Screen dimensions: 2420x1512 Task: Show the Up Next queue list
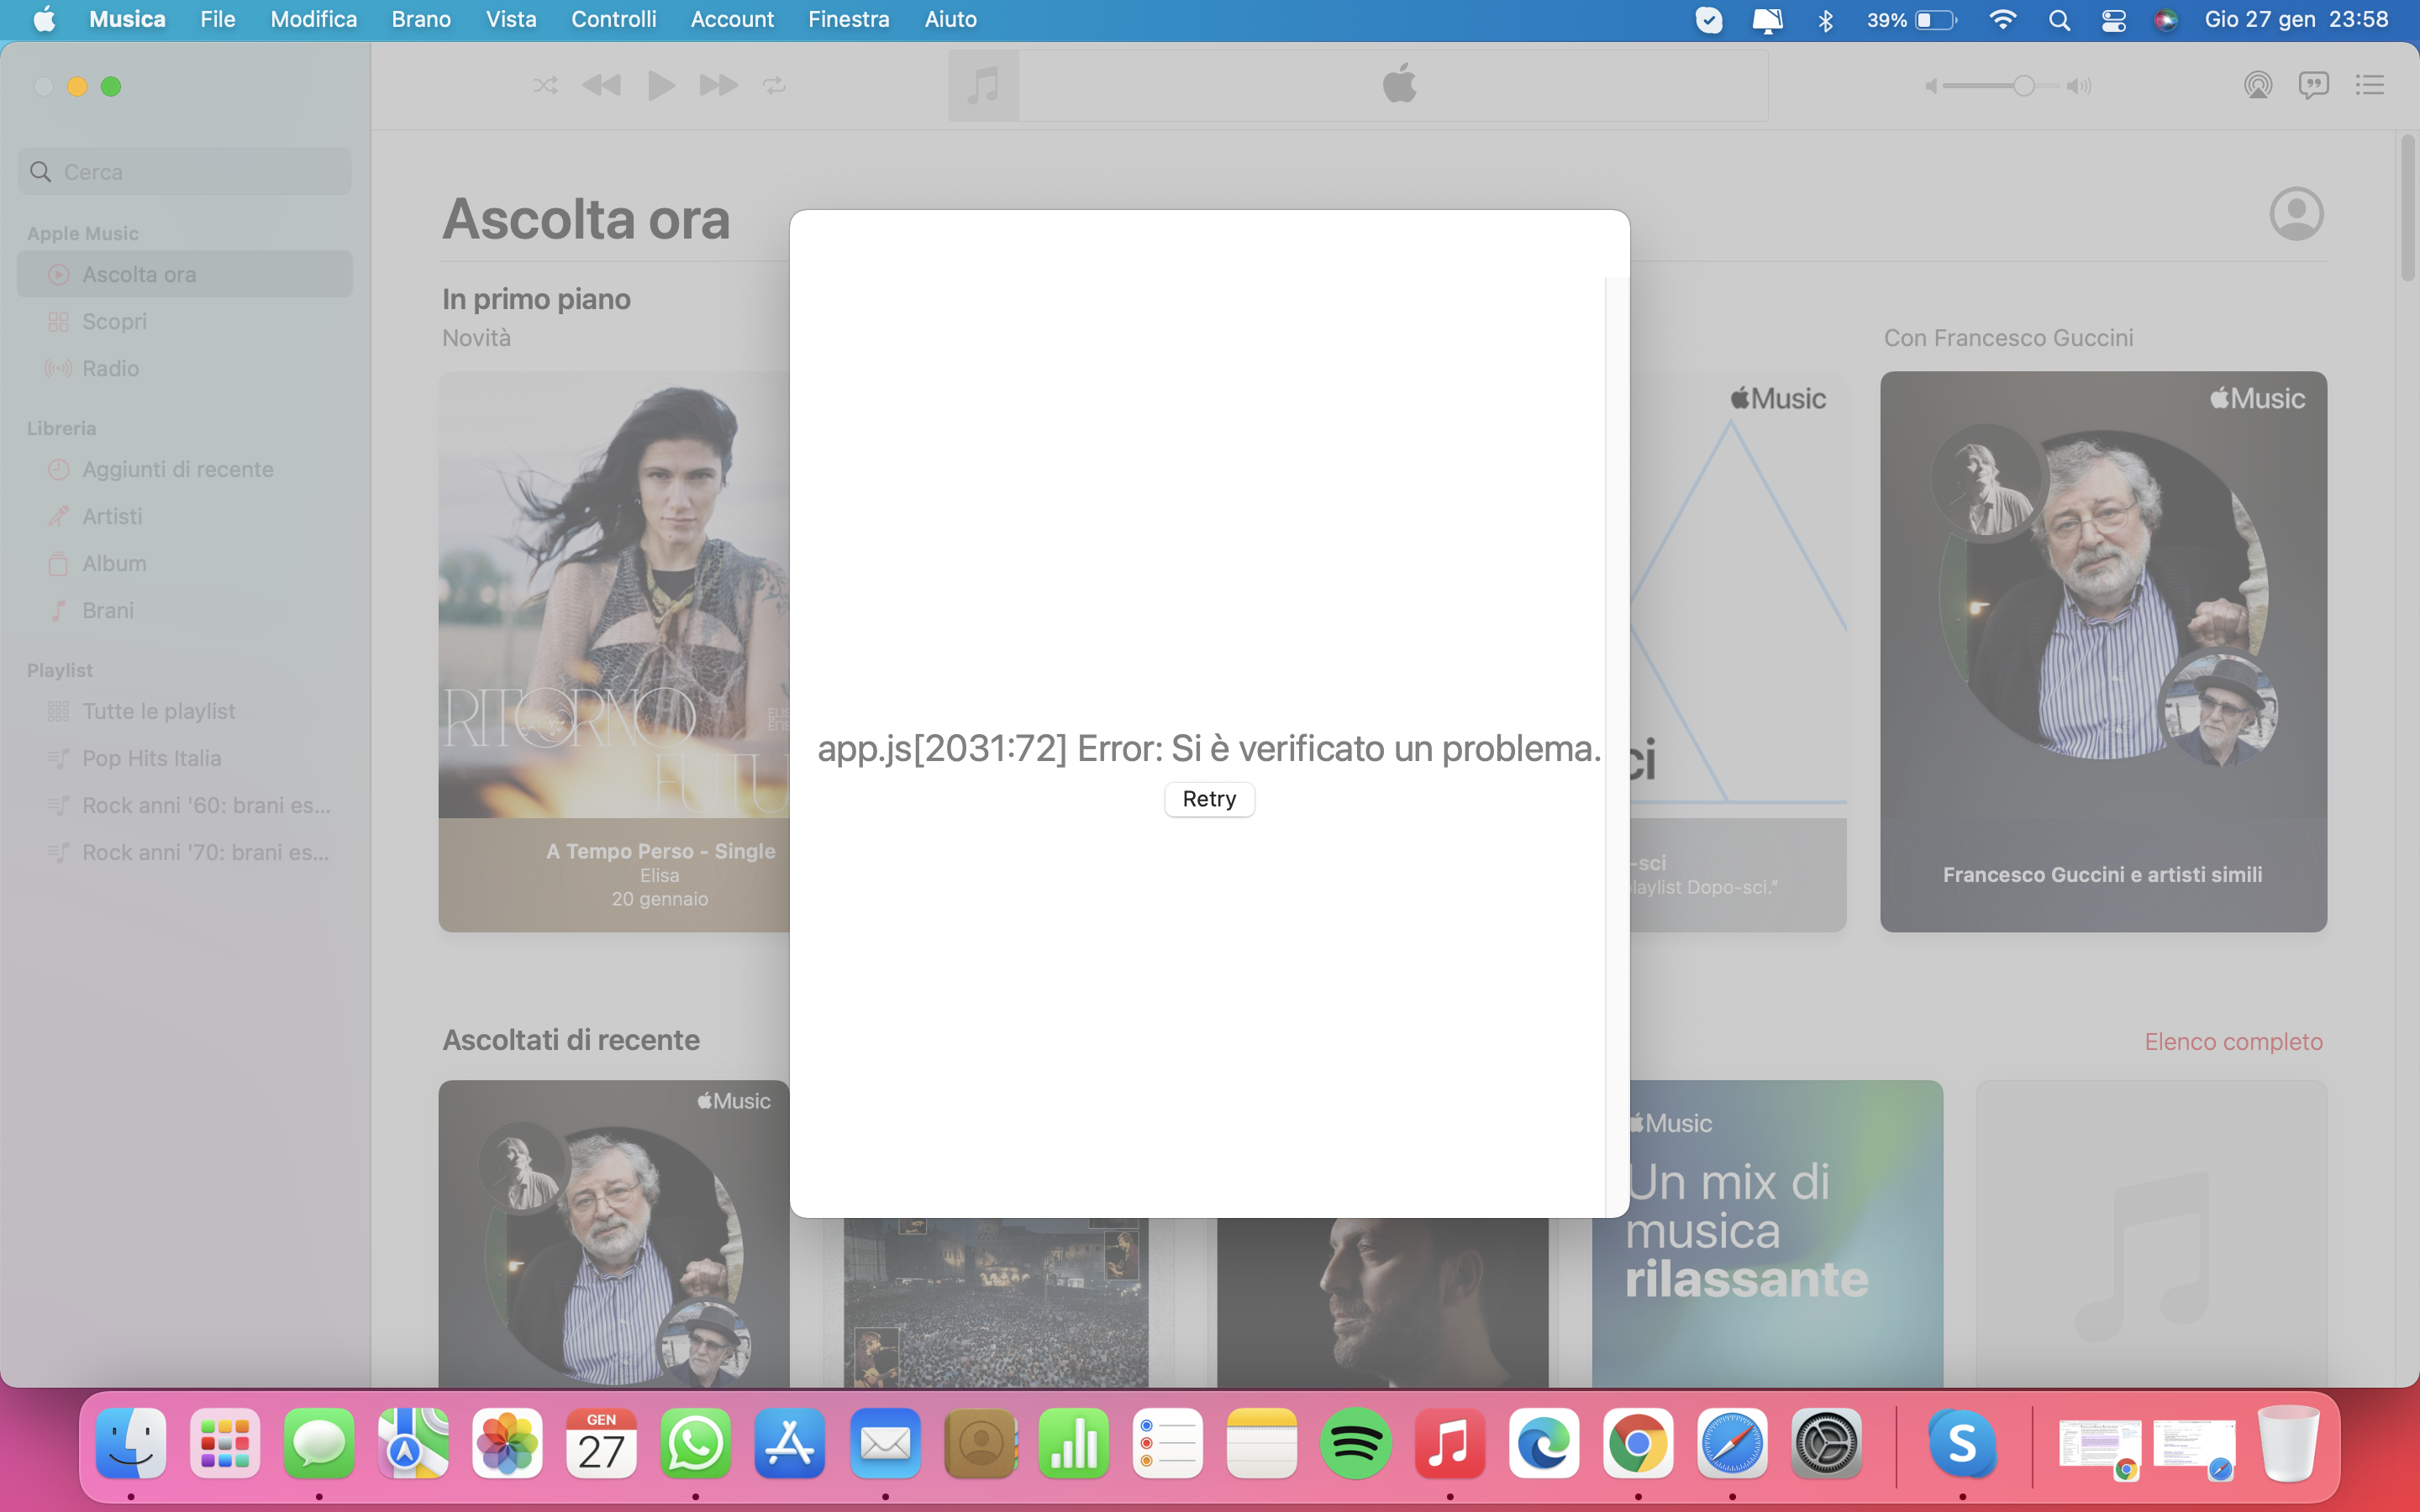click(x=2369, y=86)
